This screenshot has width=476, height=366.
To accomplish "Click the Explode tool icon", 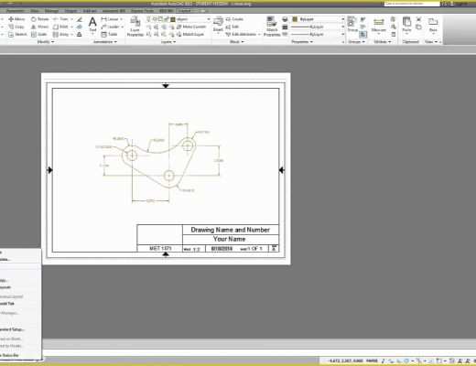I will pos(80,27).
